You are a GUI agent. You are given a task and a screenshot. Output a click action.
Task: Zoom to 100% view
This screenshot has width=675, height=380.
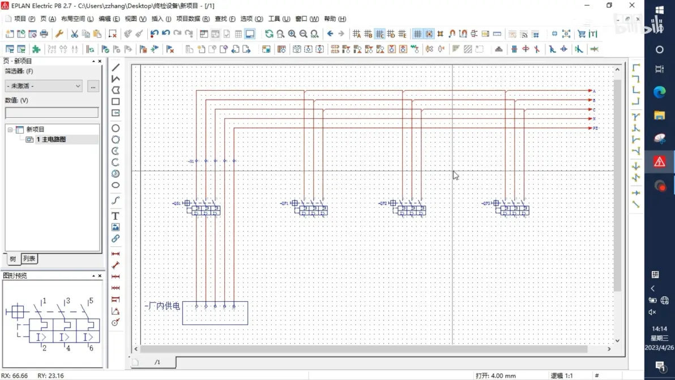point(315,33)
